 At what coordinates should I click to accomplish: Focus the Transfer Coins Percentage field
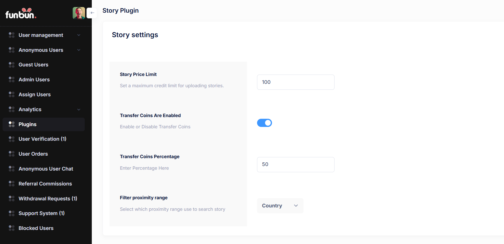coord(296,165)
